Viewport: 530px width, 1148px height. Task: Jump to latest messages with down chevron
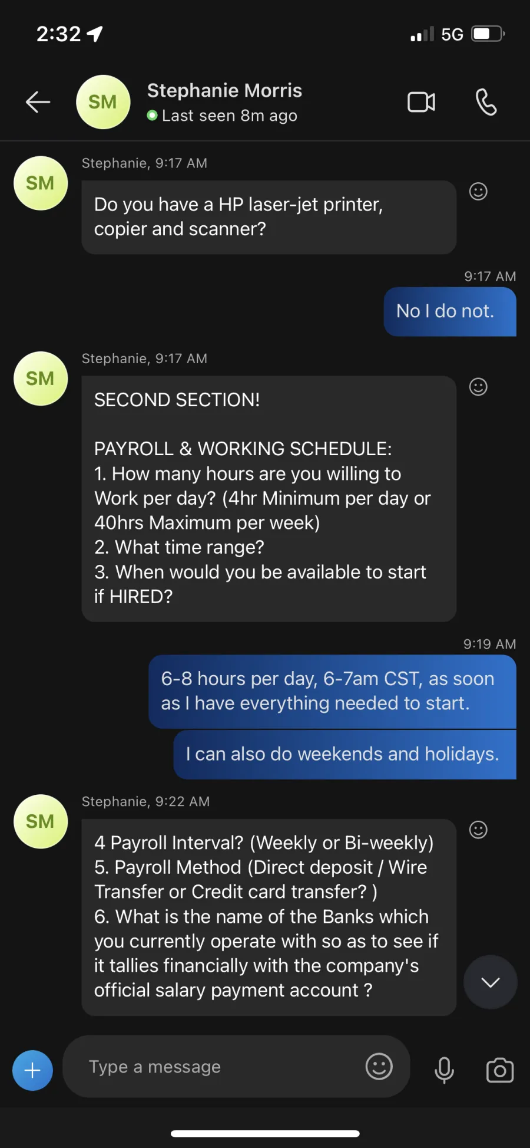[x=491, y=982]
